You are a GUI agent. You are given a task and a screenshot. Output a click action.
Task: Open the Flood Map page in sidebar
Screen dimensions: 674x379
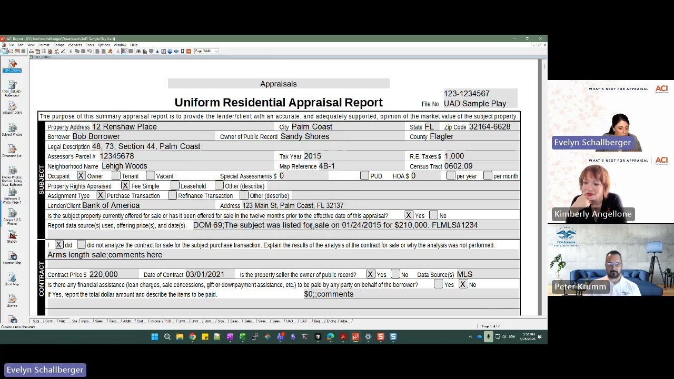pyautogui.click(x=12, y=279)
